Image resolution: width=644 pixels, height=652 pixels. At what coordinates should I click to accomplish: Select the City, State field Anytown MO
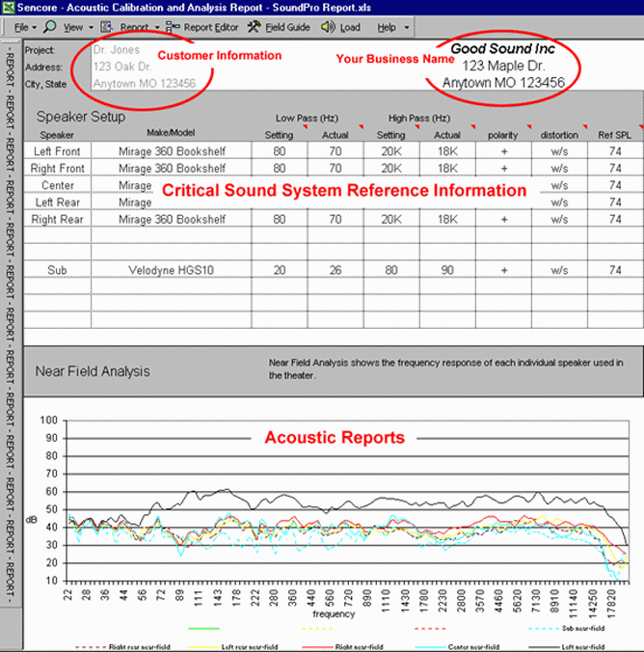145,84
